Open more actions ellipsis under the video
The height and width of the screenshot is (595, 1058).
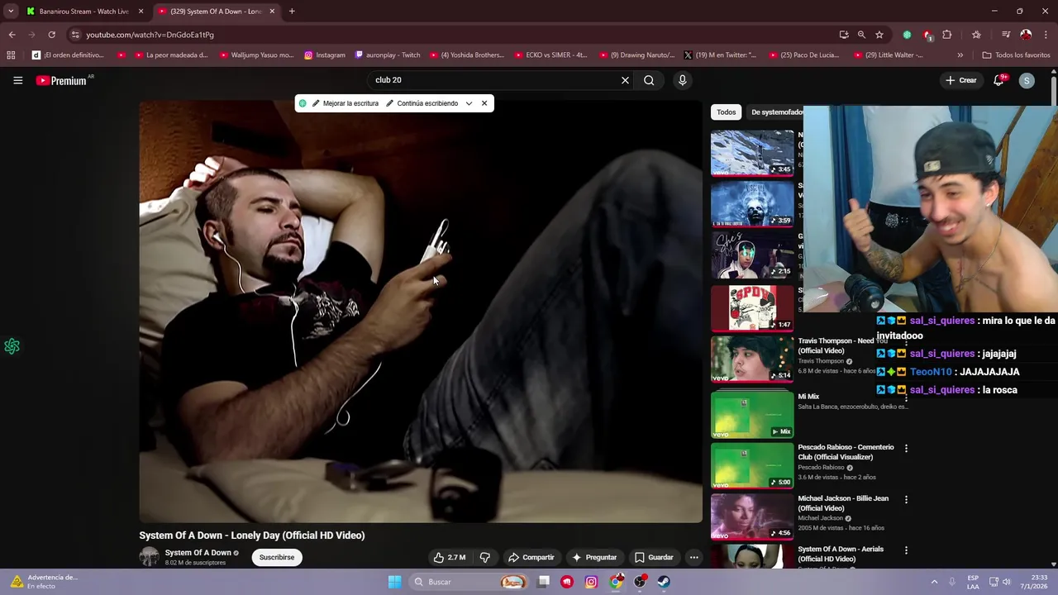tap(694, 557)
